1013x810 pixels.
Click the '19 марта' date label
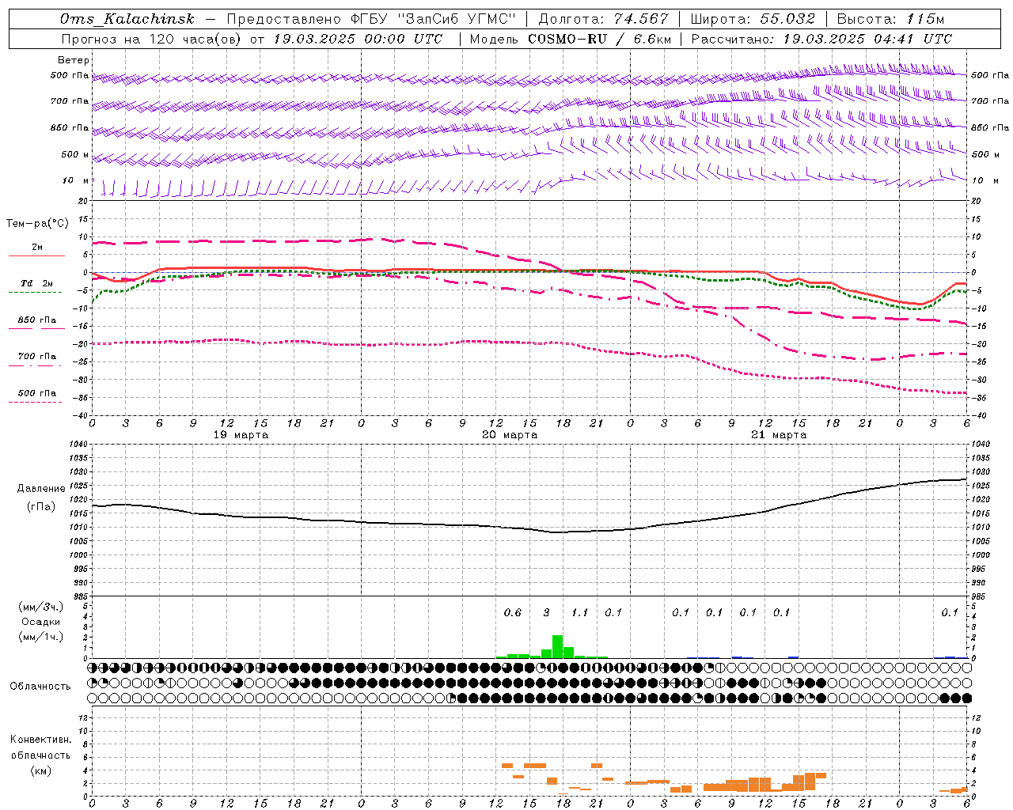tap(241, 434)
